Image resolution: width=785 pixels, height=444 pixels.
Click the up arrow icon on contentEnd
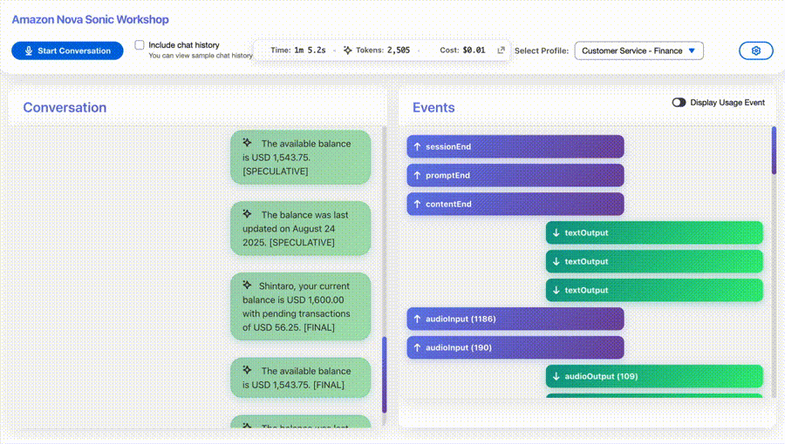(x=417, y=204)
